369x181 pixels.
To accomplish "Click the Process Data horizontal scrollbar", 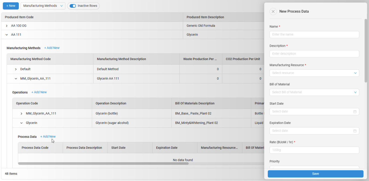I will click(103, 163).
